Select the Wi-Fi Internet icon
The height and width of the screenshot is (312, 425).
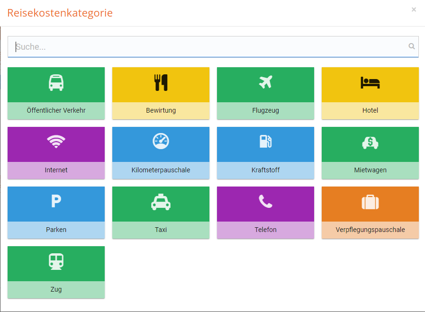point(56,142)
